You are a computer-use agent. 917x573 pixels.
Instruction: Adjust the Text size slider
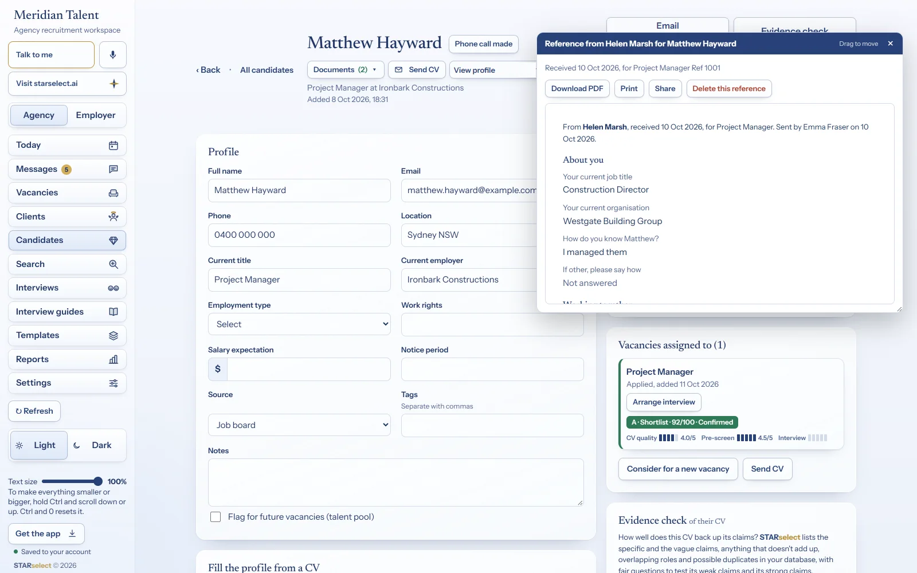(x=72, y=481)
